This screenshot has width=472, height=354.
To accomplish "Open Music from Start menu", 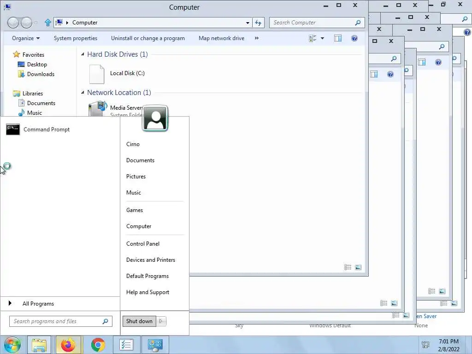I will click(133, 193).
